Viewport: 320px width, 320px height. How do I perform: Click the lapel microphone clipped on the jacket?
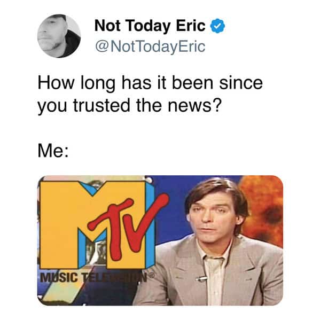(x=201, y=278)
